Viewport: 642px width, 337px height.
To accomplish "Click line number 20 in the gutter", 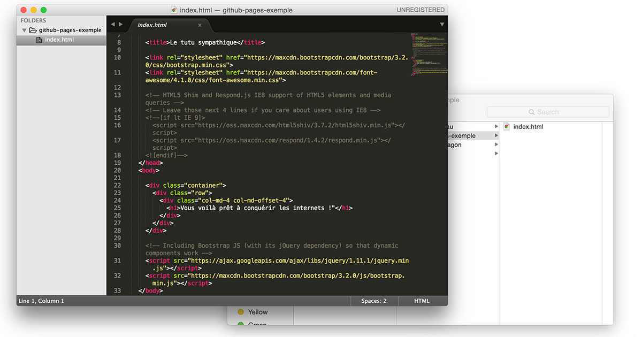I will (117, 170).
